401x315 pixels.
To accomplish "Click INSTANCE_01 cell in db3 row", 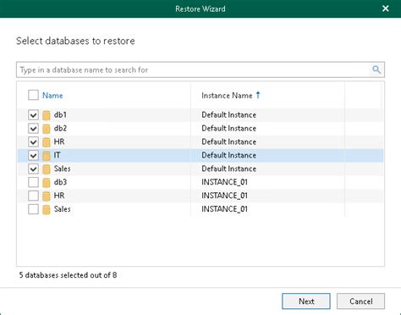I will point(224,182).
